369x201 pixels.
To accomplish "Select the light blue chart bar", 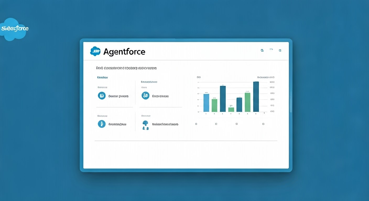I will [x=206, y=103].
